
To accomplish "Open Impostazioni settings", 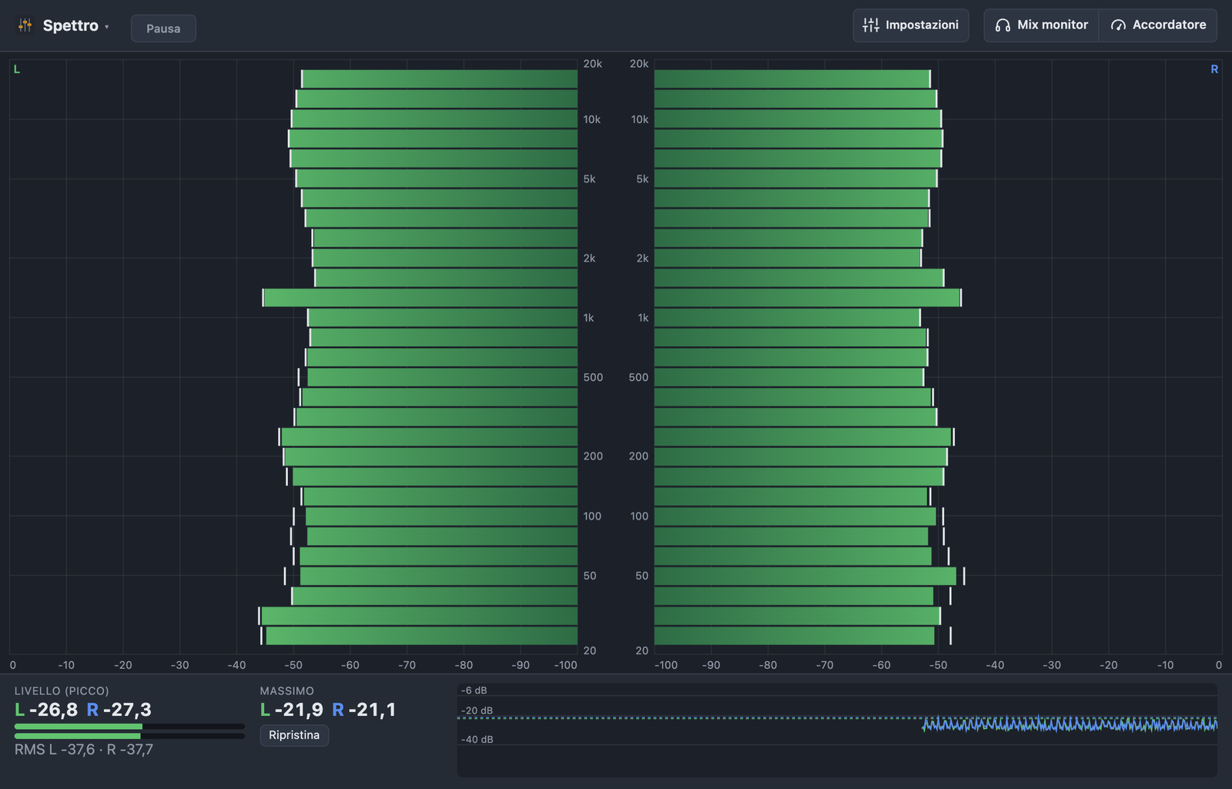I will (911, 25).
